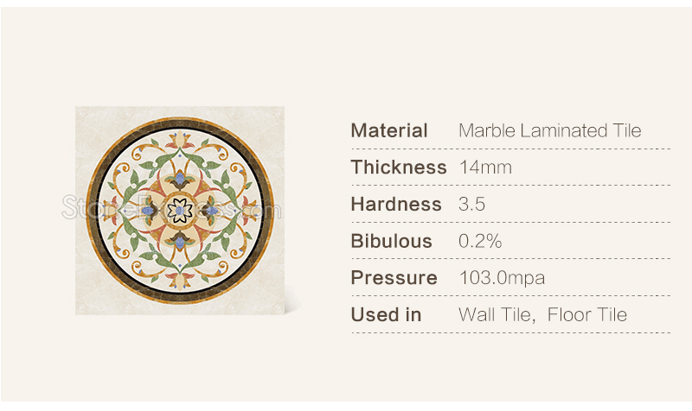
Task: Select the 0.2% bibulous value
Action: pos(480,241)
